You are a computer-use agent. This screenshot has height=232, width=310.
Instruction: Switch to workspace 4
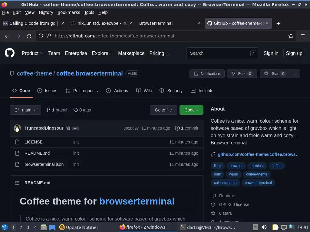point(35,227)
